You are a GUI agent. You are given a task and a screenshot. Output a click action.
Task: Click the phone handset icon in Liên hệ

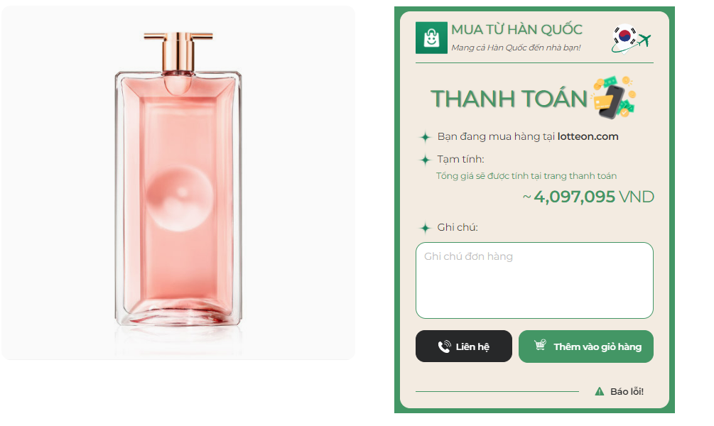(445, 346)
